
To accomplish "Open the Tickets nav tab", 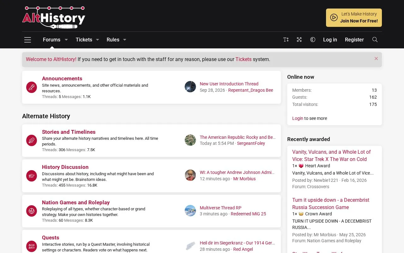I will [x=84, y=40].
